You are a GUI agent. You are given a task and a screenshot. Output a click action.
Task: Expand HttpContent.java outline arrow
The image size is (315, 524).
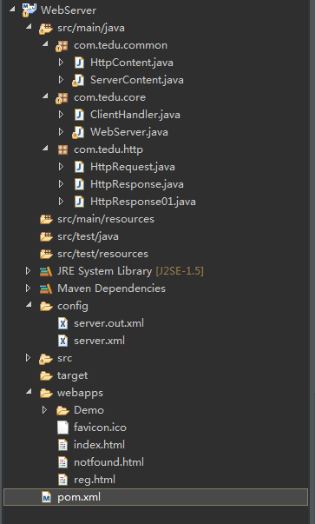(x=61, y=63)
